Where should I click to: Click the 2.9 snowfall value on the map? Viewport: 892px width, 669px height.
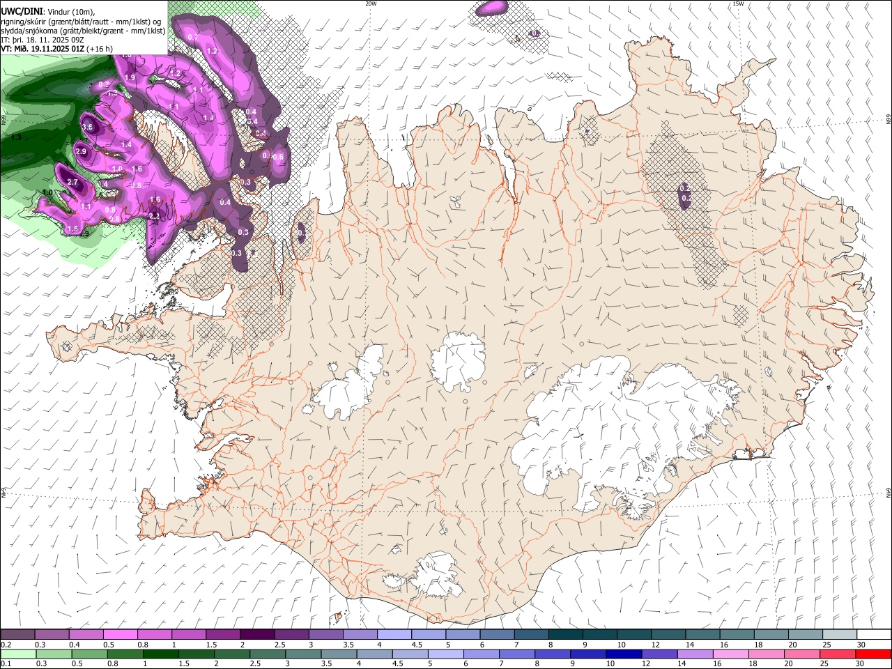[80, 151]
